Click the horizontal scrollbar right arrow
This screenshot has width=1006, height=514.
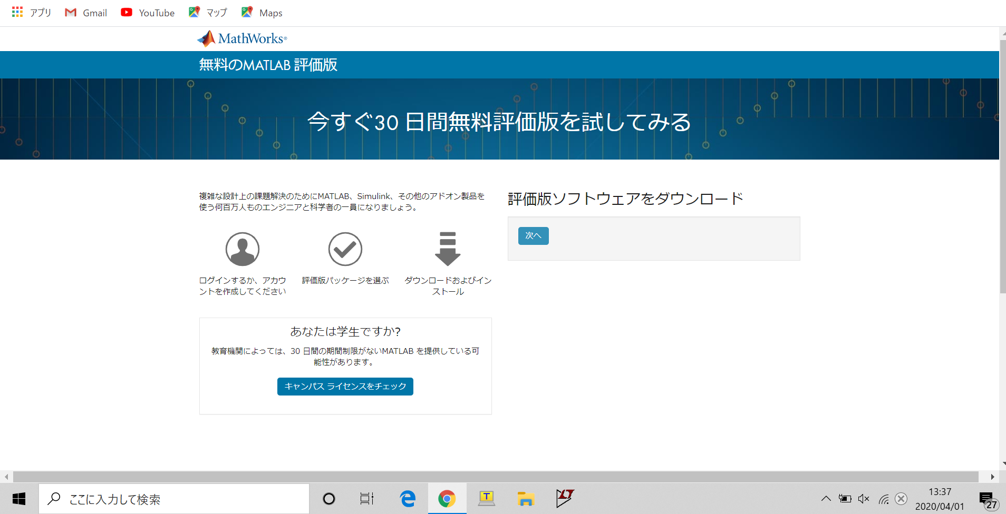pyautogui.click(x=992, y=477)
